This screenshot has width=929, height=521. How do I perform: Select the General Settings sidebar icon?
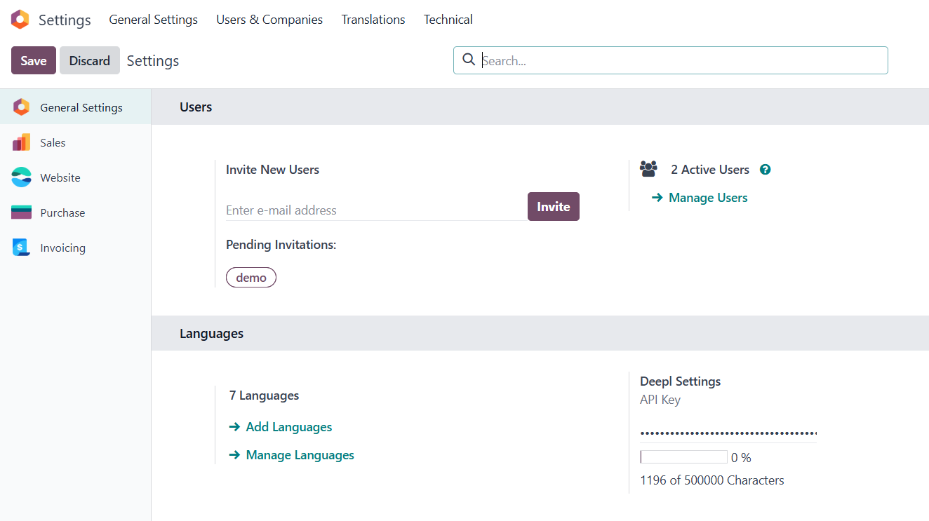(21, 107)
